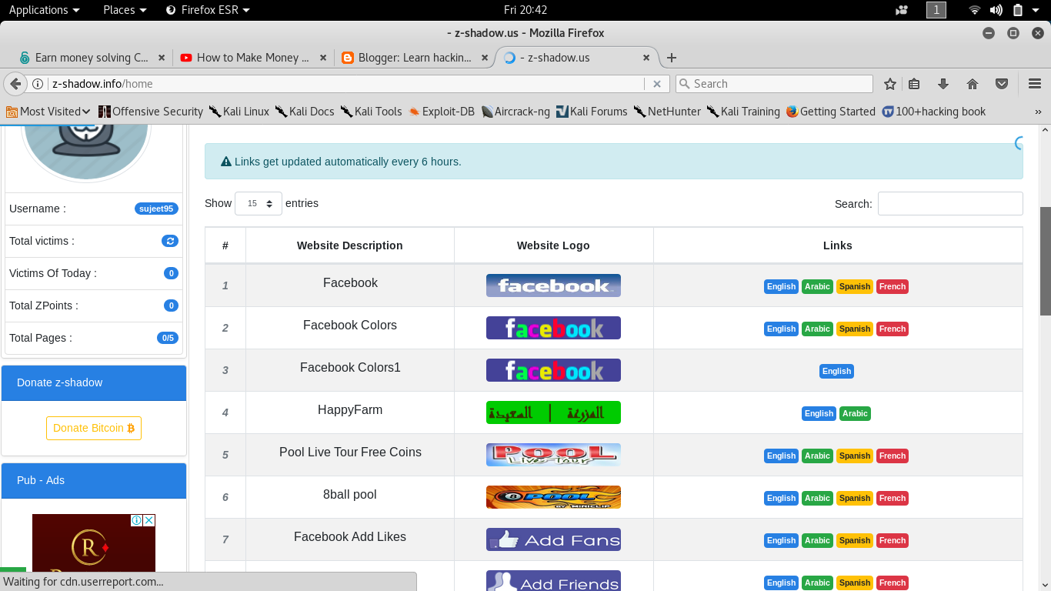Open the Firefox ESR app menu

[x=208, y=10]
